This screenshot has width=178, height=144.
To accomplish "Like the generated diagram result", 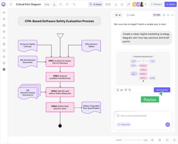I will coord(122,90).
